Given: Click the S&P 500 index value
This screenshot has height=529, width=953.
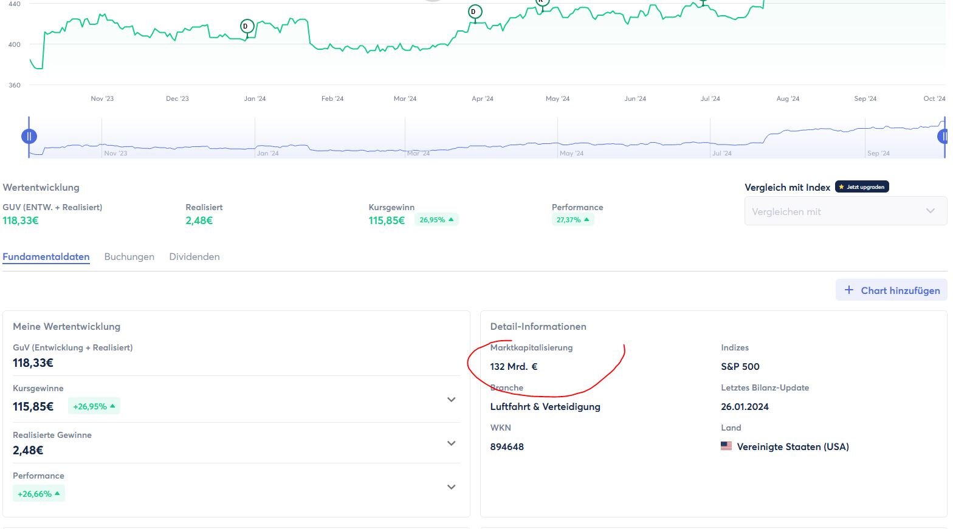Looking at the screenshot, I should coord(740,367).
